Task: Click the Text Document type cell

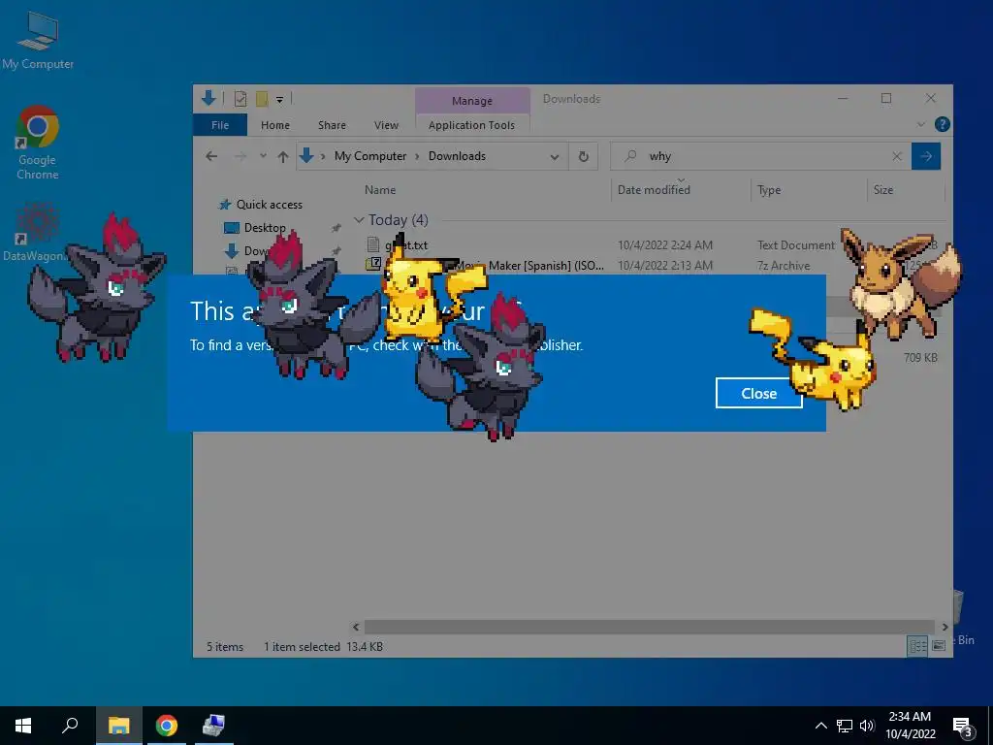Action: tap(796, 244)
